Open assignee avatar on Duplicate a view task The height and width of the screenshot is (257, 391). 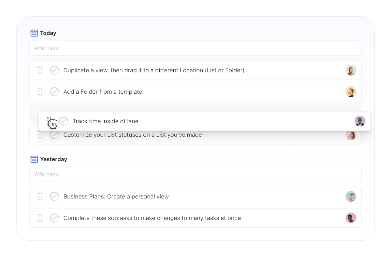tap(351, 70)
